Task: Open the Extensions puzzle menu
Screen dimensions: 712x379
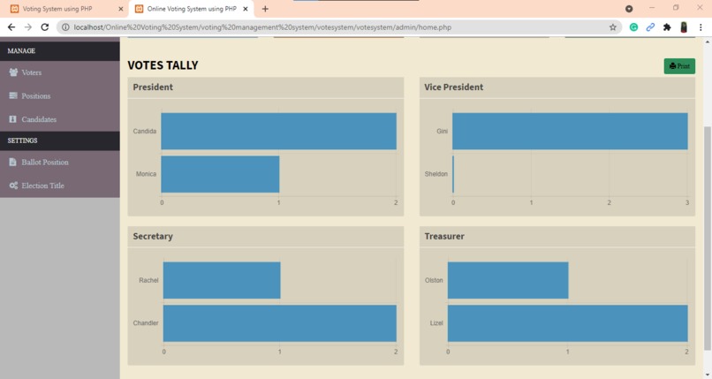Action: pos(667,27)
